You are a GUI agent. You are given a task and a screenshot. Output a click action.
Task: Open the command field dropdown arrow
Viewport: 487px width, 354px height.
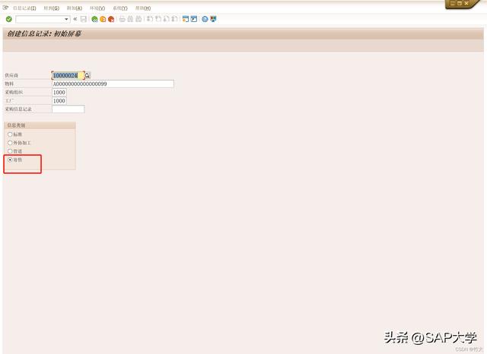pyautogui.click(x=66, y=19)
